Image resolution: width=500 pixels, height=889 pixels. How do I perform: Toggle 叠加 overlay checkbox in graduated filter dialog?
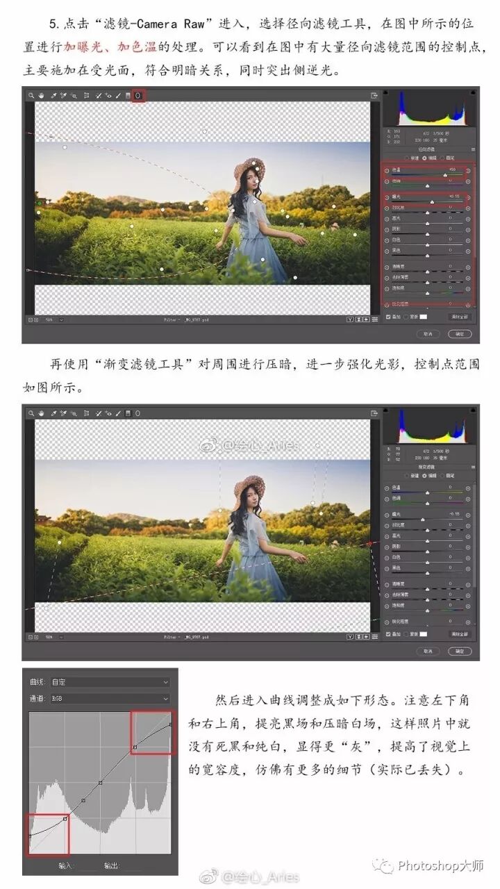point(388,634)
